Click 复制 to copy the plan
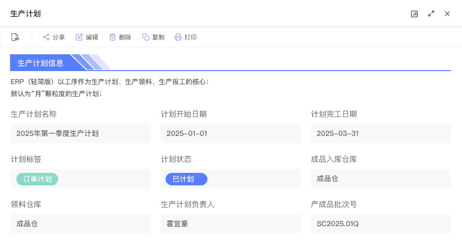This screenshot has width=462, height=243. [x=153, y=37]
